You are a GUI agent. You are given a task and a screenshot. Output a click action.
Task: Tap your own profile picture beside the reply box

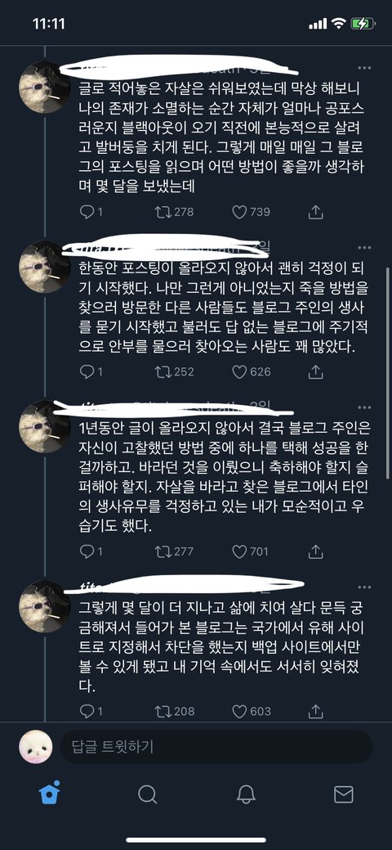pyautogui.click(x=36, y=747)
